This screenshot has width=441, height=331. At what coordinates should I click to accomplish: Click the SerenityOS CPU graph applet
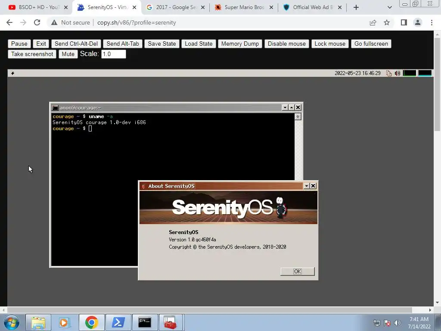click(x=410, y=73)
